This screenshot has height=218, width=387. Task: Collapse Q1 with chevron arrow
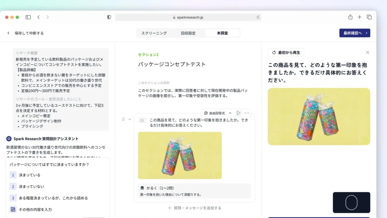coord(130,119)
